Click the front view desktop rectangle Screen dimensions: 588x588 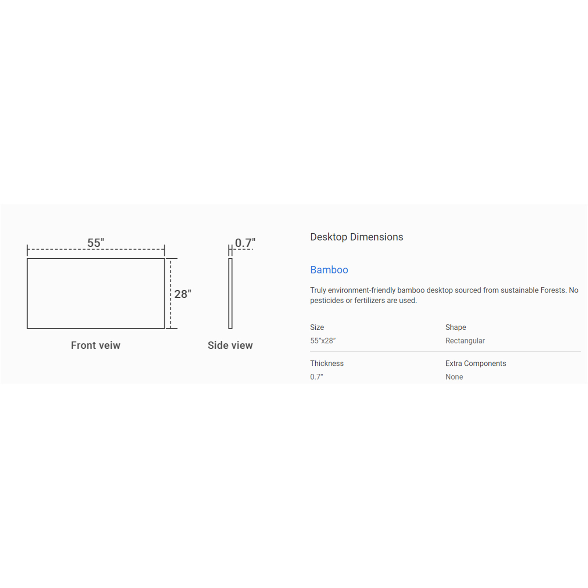[x=96, y=293]
